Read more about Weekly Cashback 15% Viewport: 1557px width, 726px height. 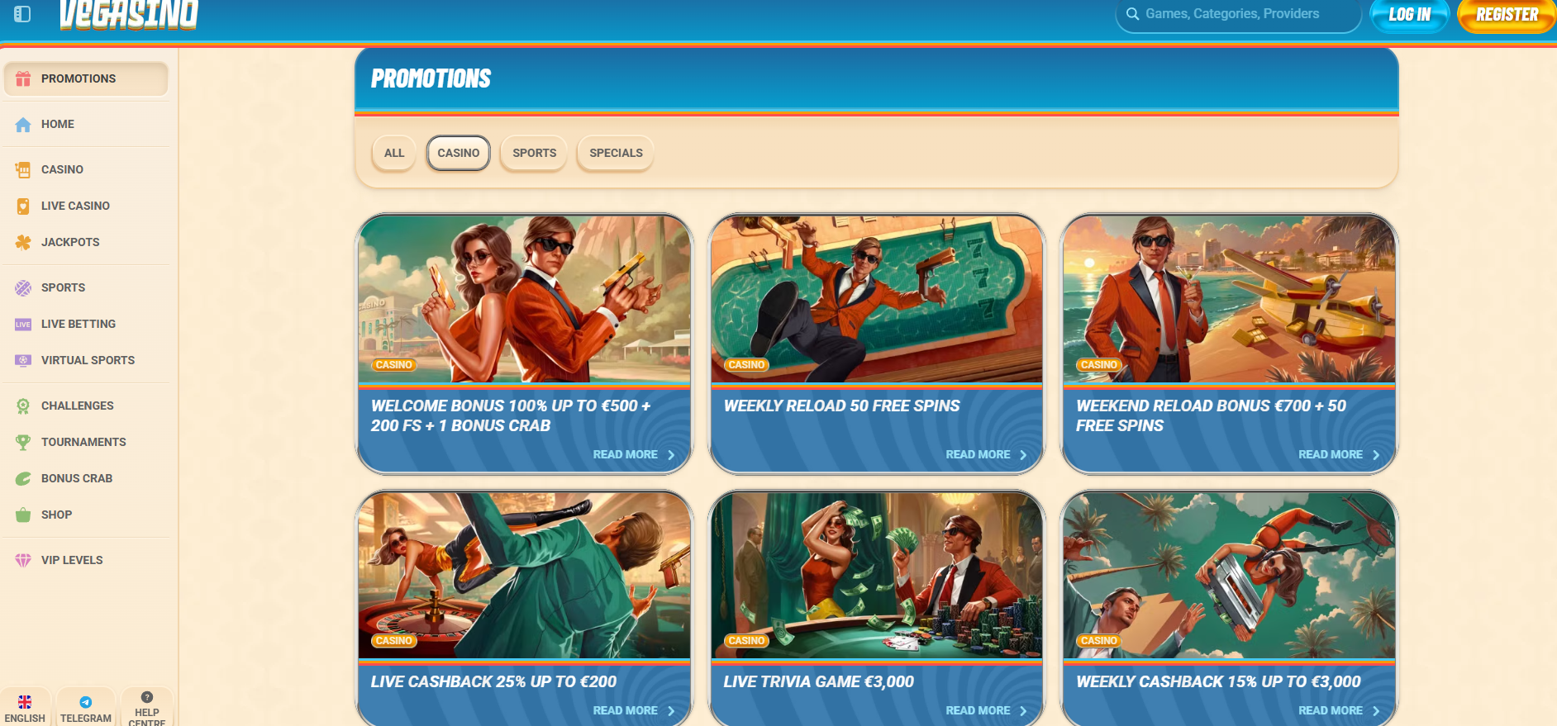click(x=1339, y=710)
